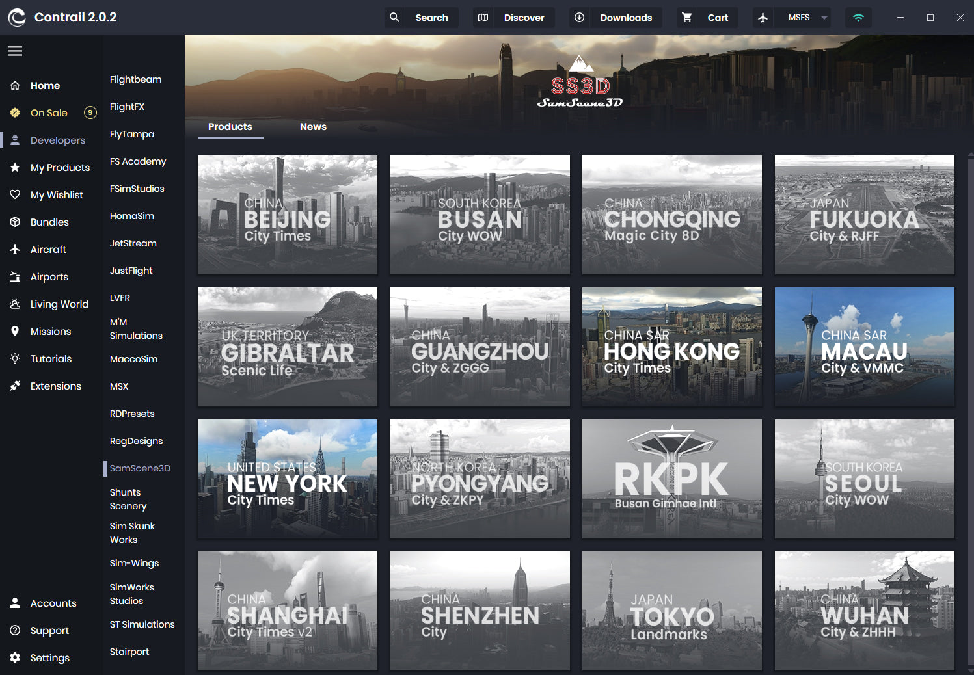Open the Shenzhen City product
The height and width of the screenshot is (675, 974).
coord(480,611)
